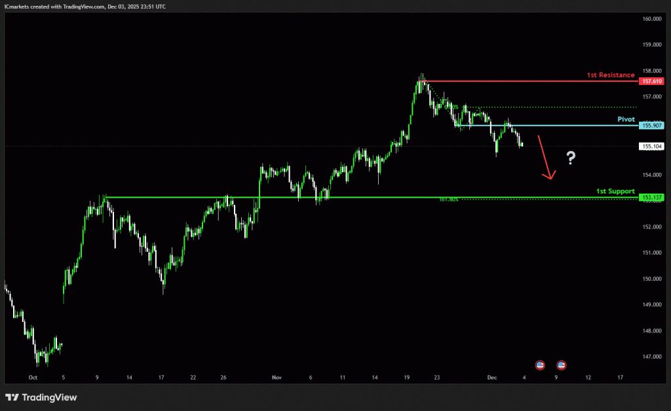Click the 147.000 price axis label

(651, 357)
